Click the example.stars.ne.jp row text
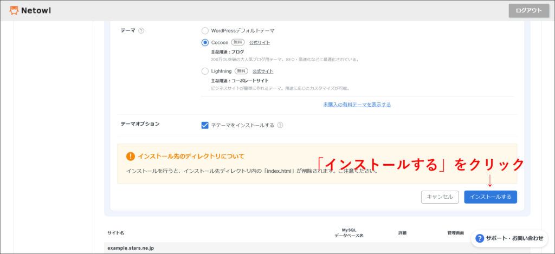 point(131,248)
